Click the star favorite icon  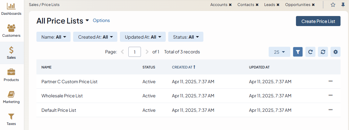coord(333,5)
